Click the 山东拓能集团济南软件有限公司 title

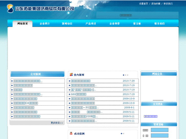coord(45,9)
